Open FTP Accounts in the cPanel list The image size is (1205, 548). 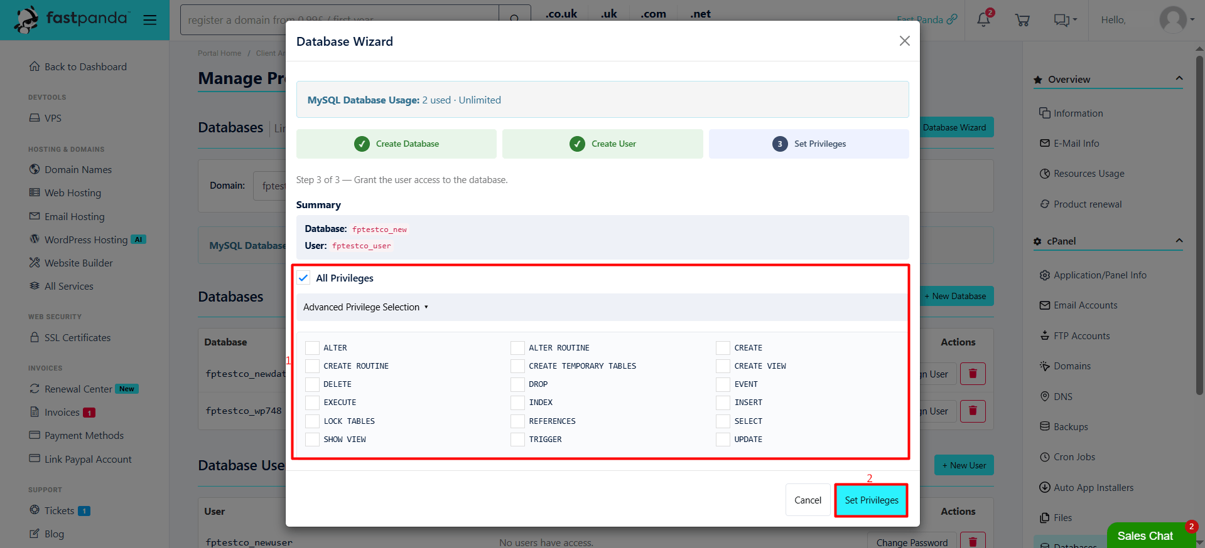tap(1074, 336)
